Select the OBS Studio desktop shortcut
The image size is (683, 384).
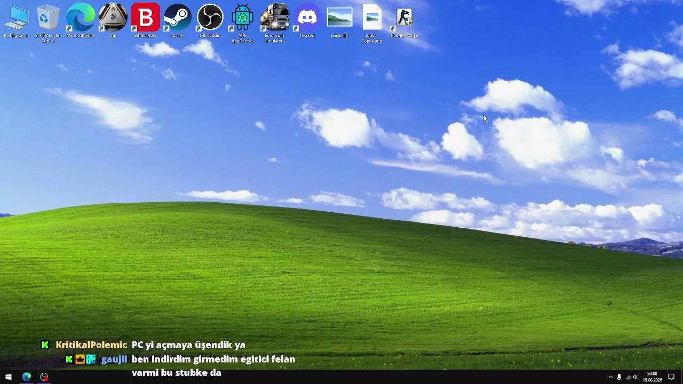click(x=210, y=21)
